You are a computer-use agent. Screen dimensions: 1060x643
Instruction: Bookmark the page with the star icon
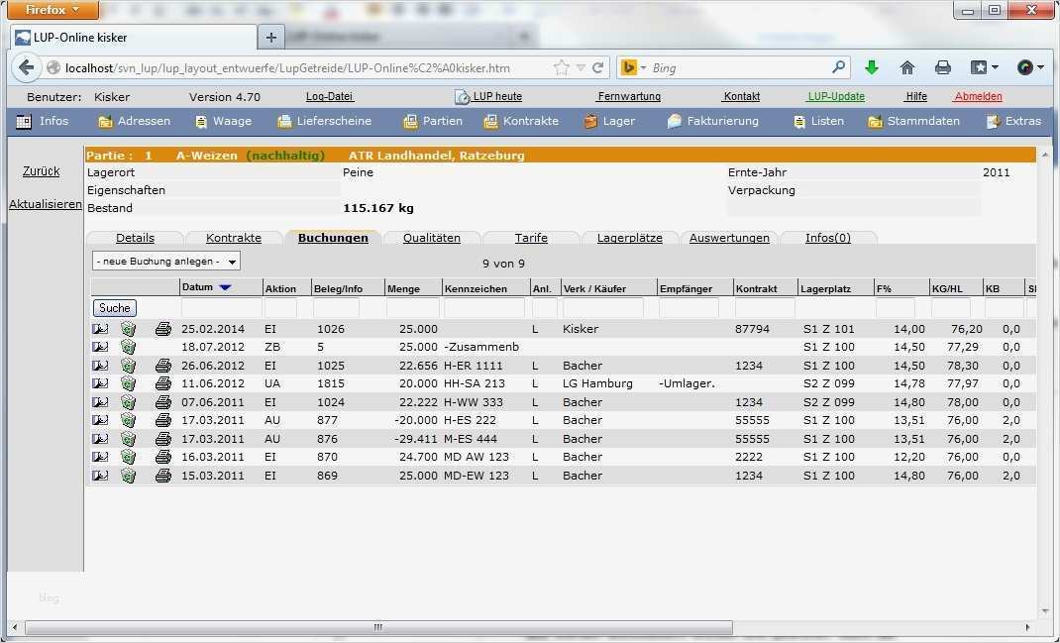point(561,67)
